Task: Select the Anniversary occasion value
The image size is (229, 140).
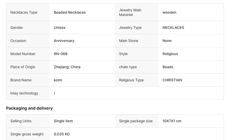Action: tap(64, 41)
